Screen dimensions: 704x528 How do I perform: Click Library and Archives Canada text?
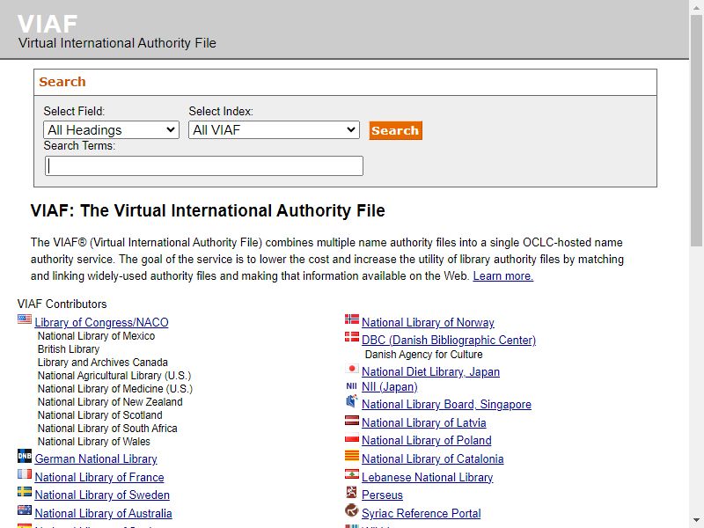click(x=103, y=363)
